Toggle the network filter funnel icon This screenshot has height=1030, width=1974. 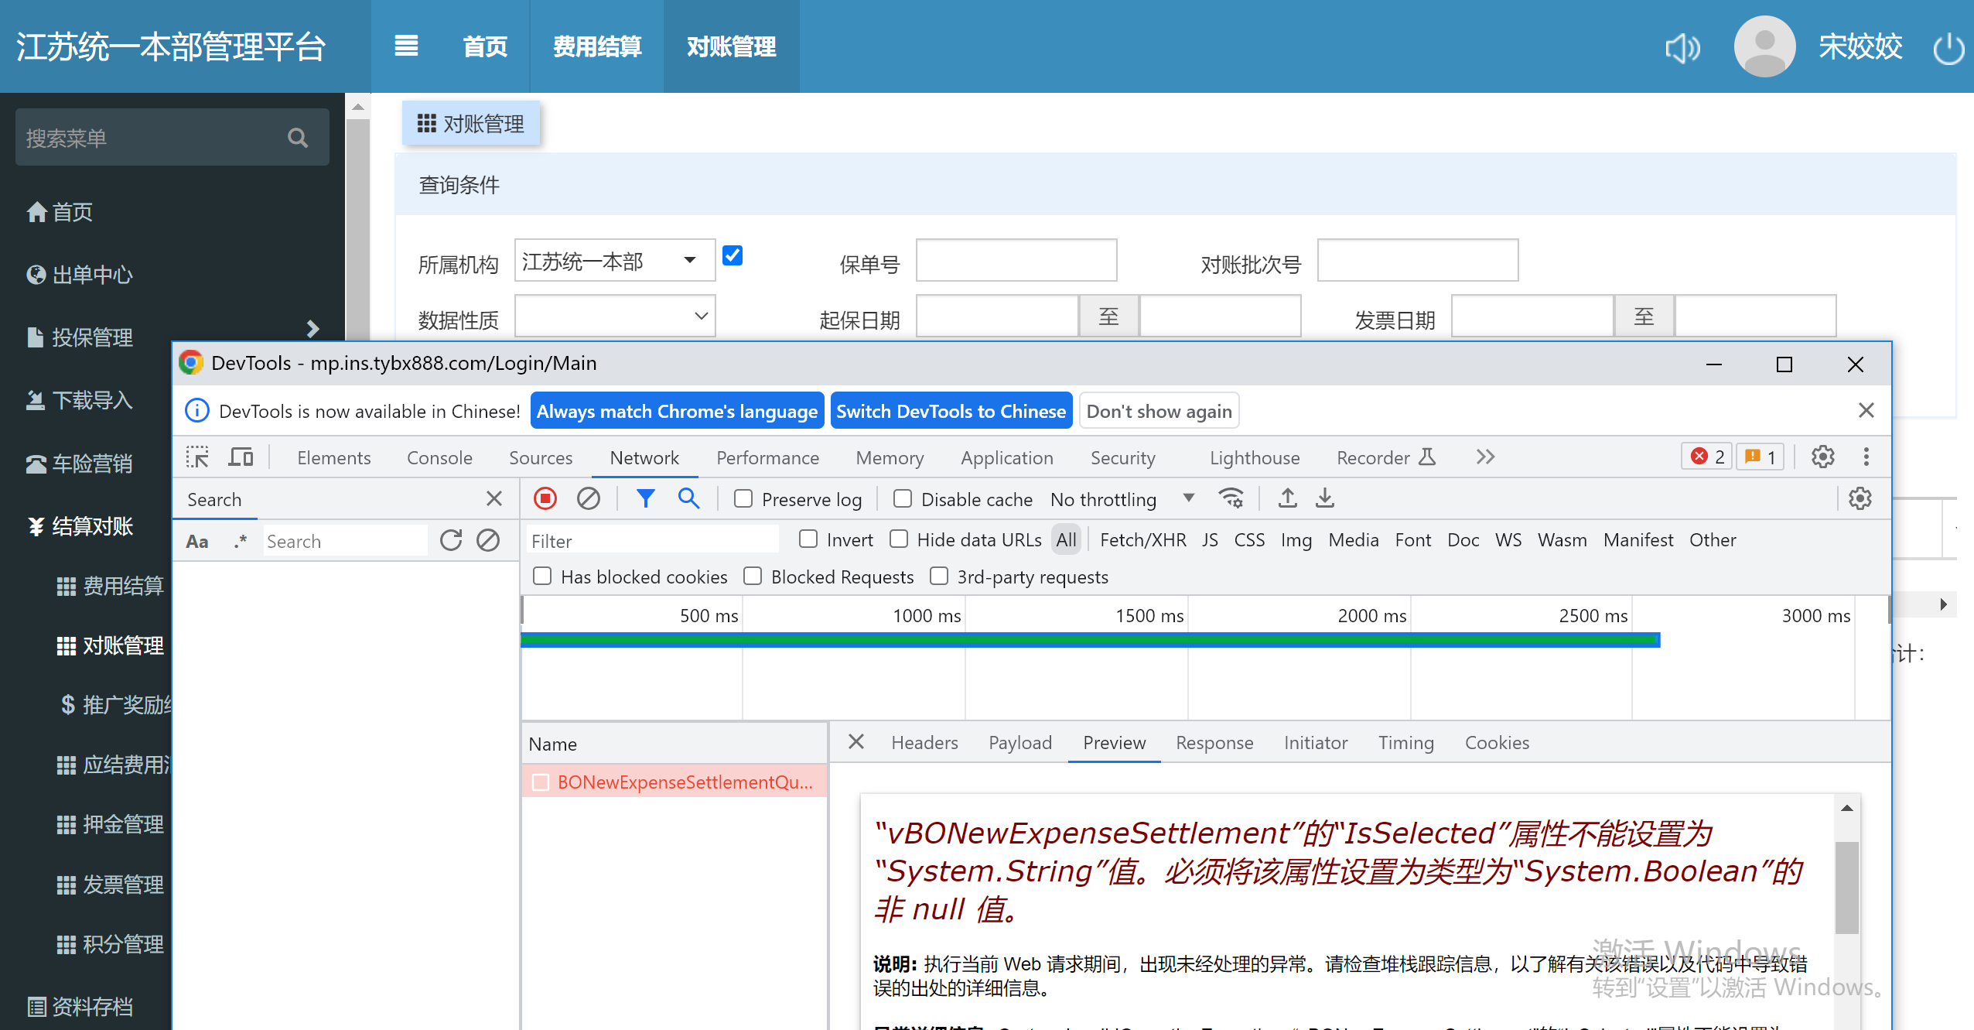click(645, 498)
